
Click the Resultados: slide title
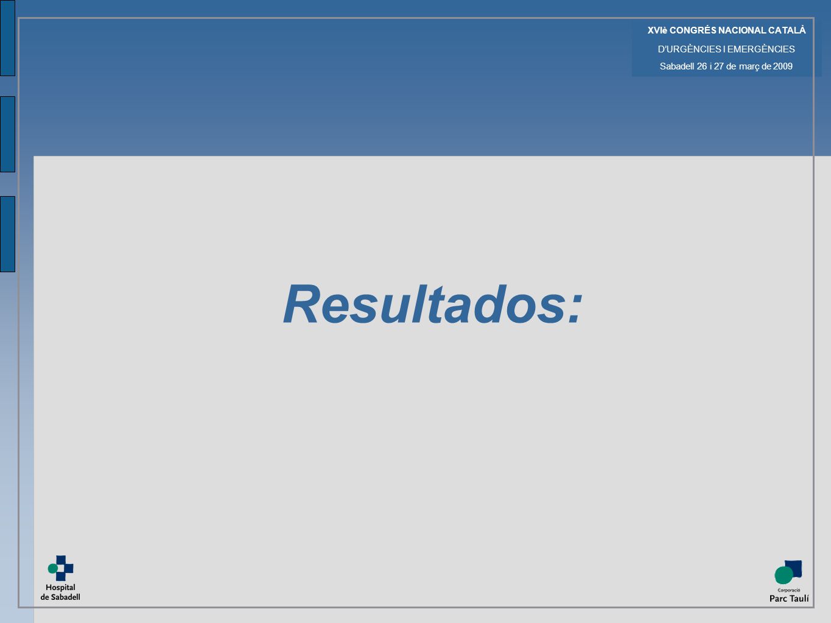(433, 304)
